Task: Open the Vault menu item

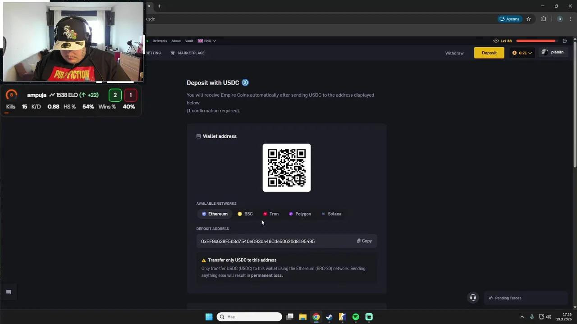Action: pyautogui.click(x=189, y=40)
